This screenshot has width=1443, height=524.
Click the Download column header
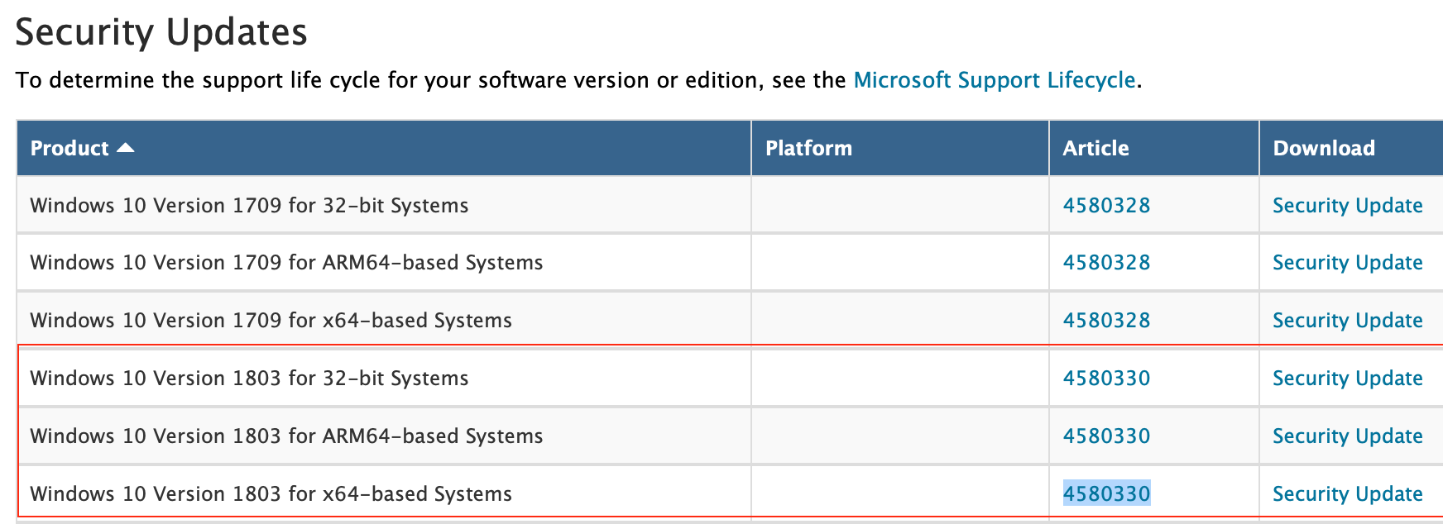(x=1323, y=148)
